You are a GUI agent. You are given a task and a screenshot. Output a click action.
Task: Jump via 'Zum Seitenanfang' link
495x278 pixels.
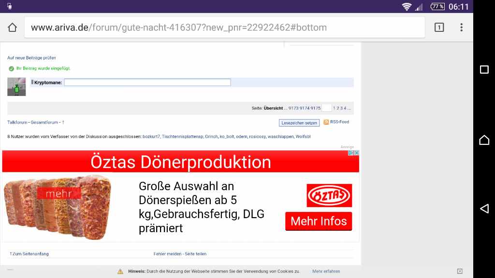[x=29, y=254]
